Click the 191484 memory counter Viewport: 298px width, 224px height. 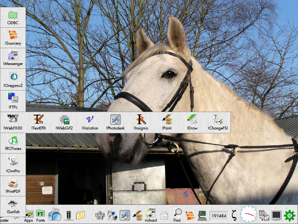coord(219,216)
